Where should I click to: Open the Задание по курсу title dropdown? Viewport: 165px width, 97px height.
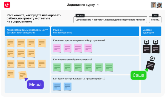pyautogui.click(x=83, y=5)
